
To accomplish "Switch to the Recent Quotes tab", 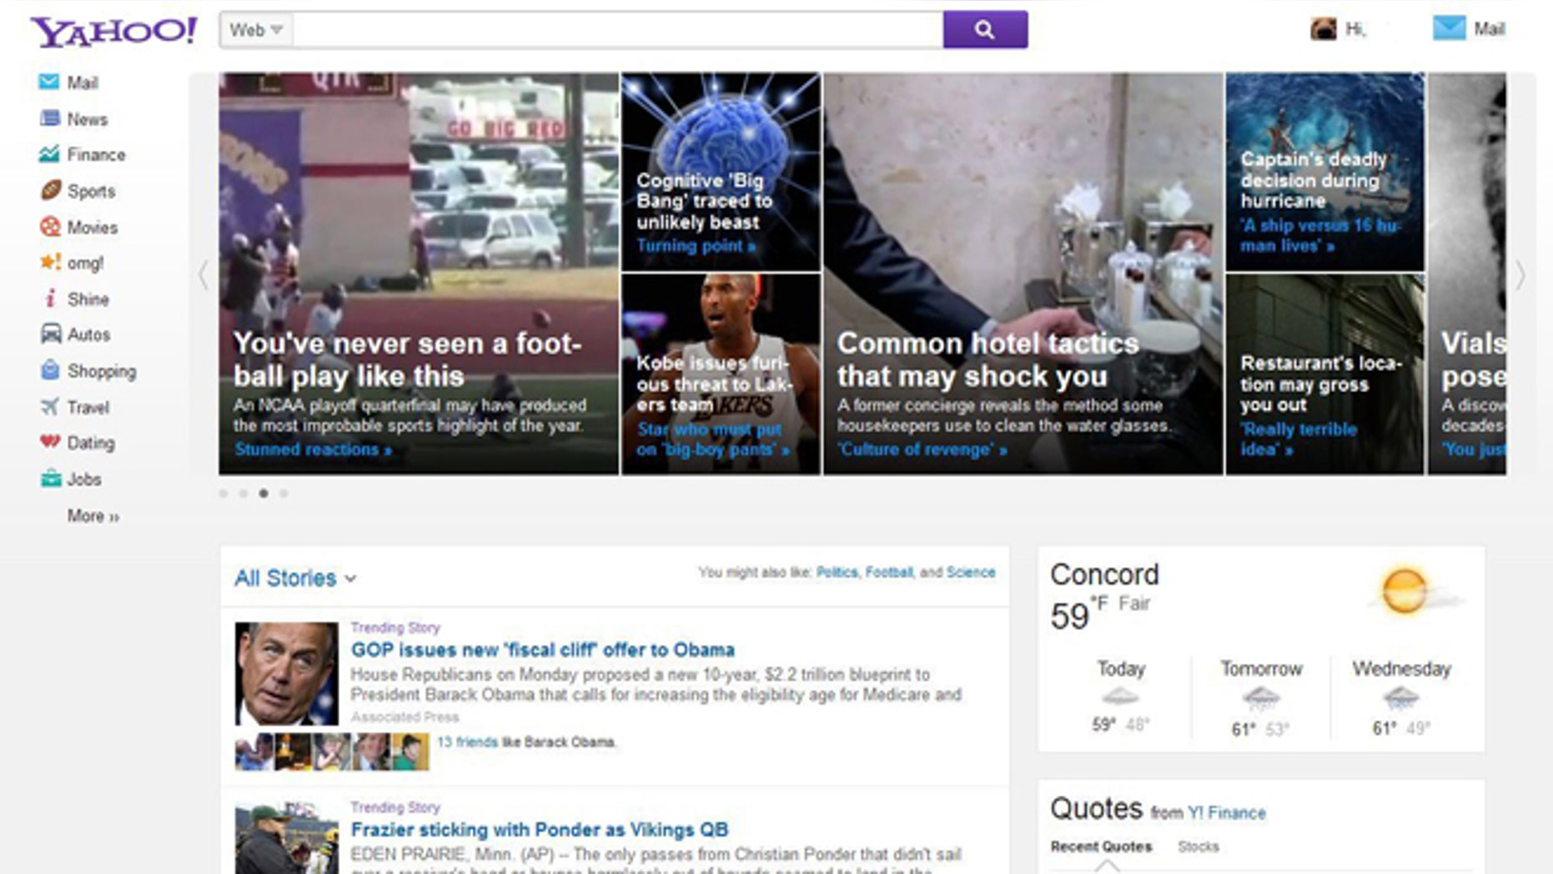I will 1101,846.
